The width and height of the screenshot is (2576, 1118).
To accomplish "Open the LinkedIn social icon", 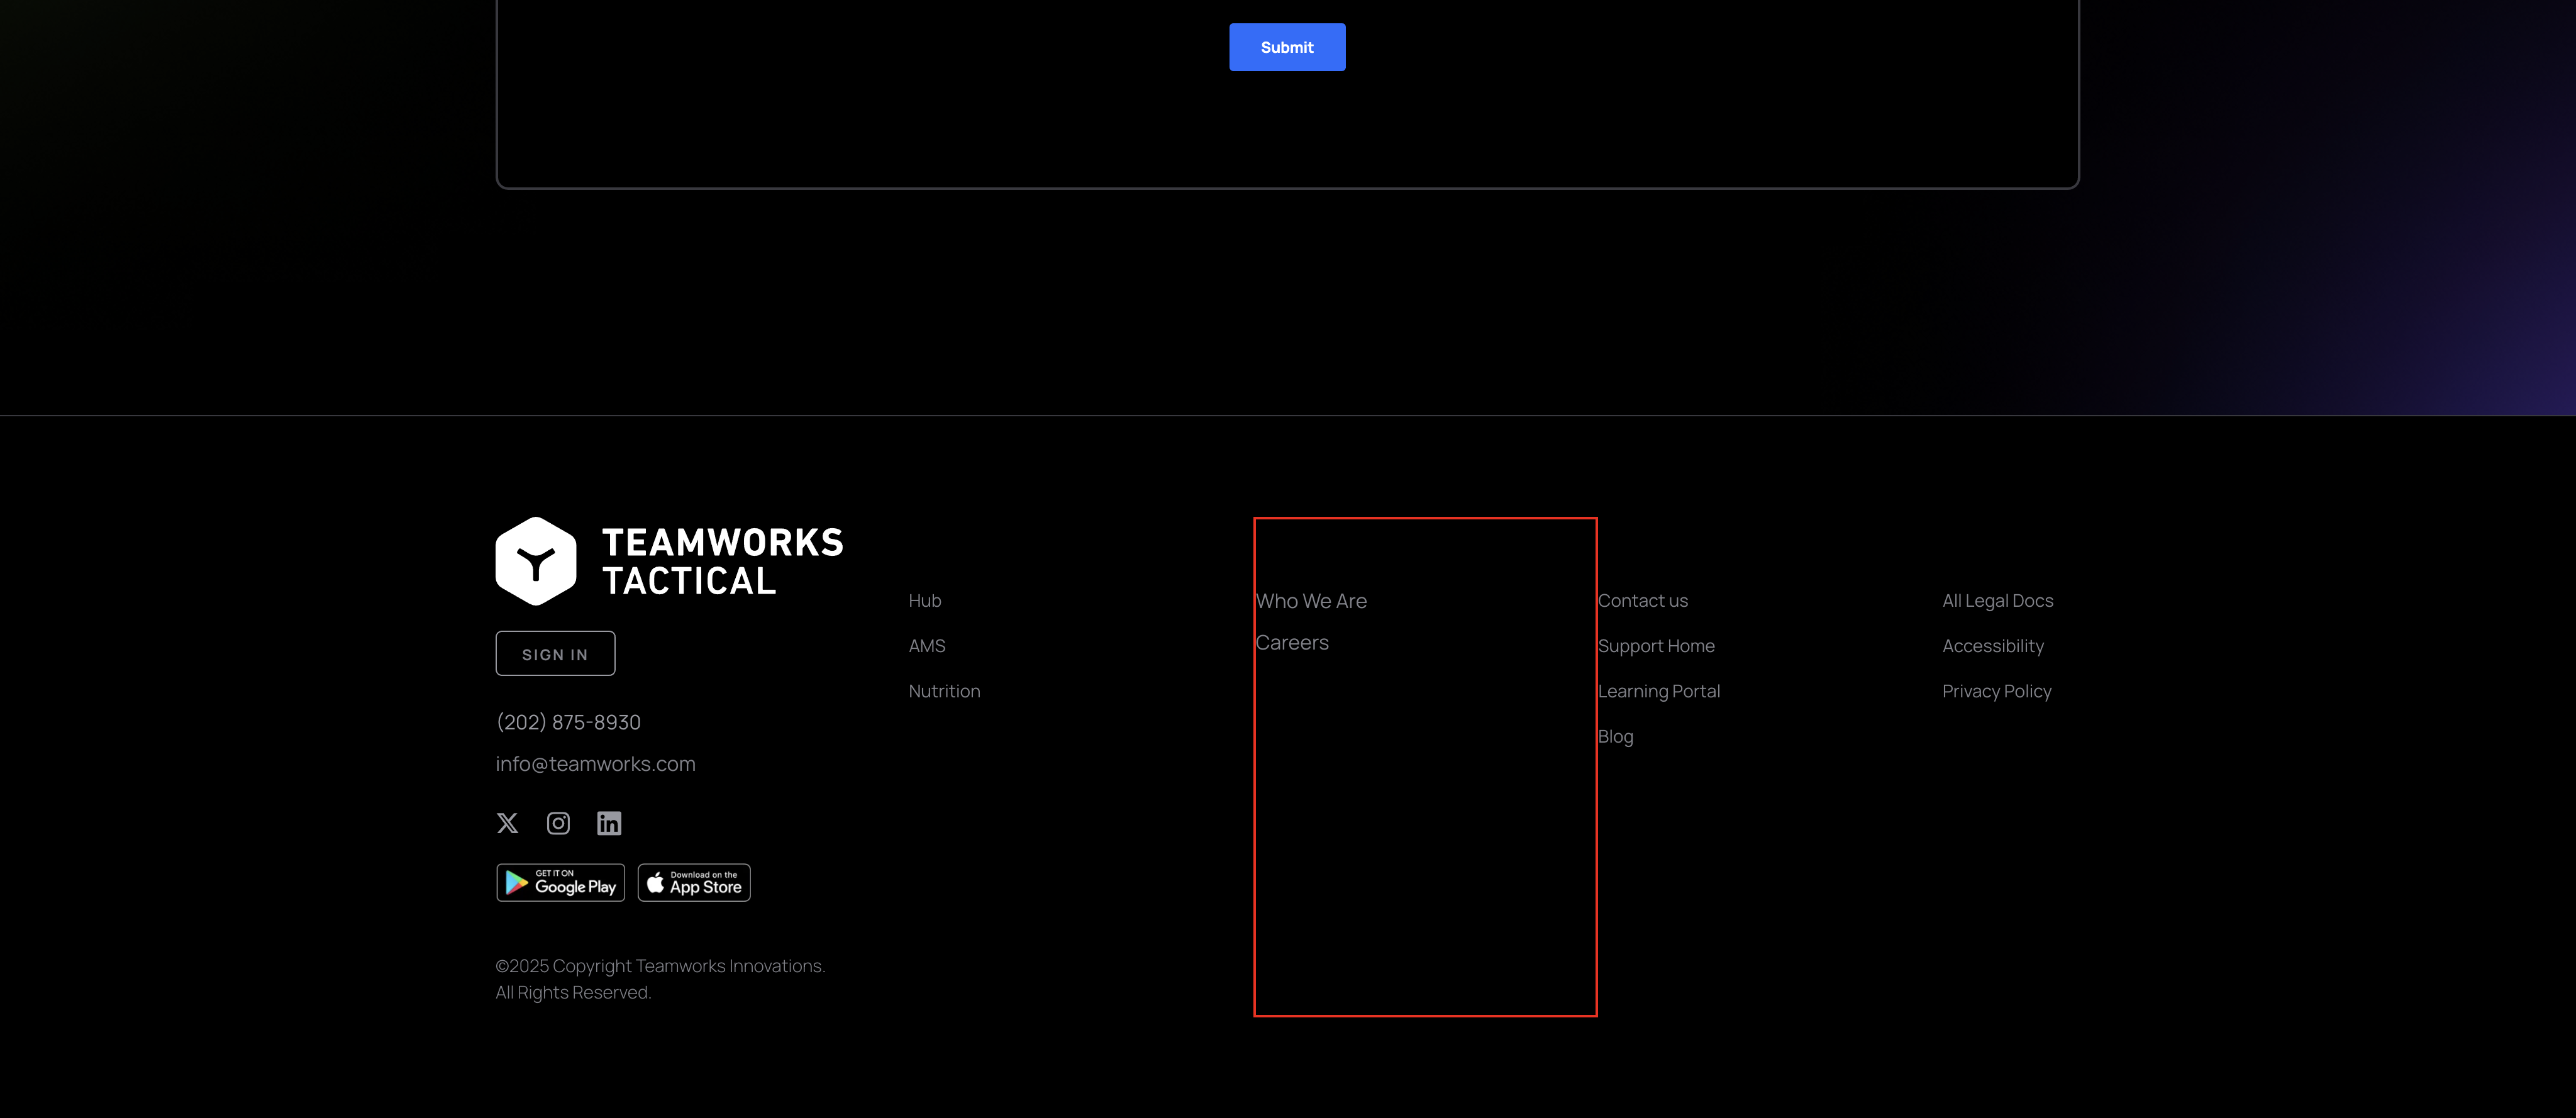I will point(609,823).
